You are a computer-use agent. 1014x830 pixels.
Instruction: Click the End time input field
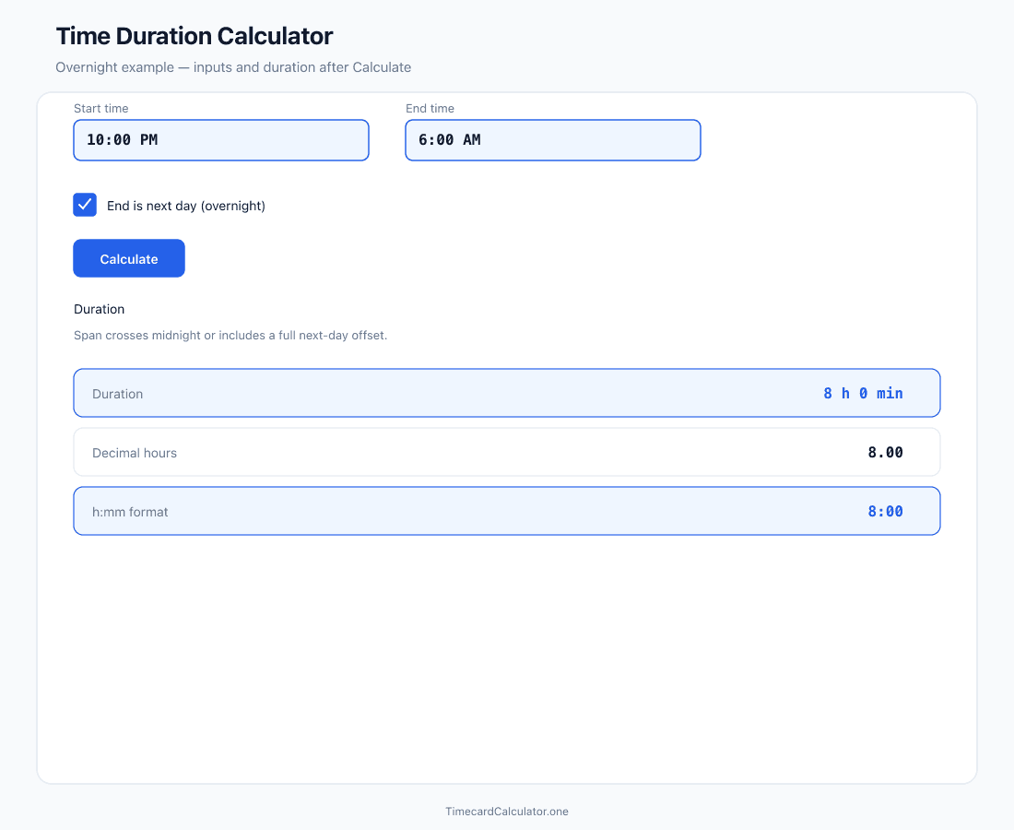point(553,140)
